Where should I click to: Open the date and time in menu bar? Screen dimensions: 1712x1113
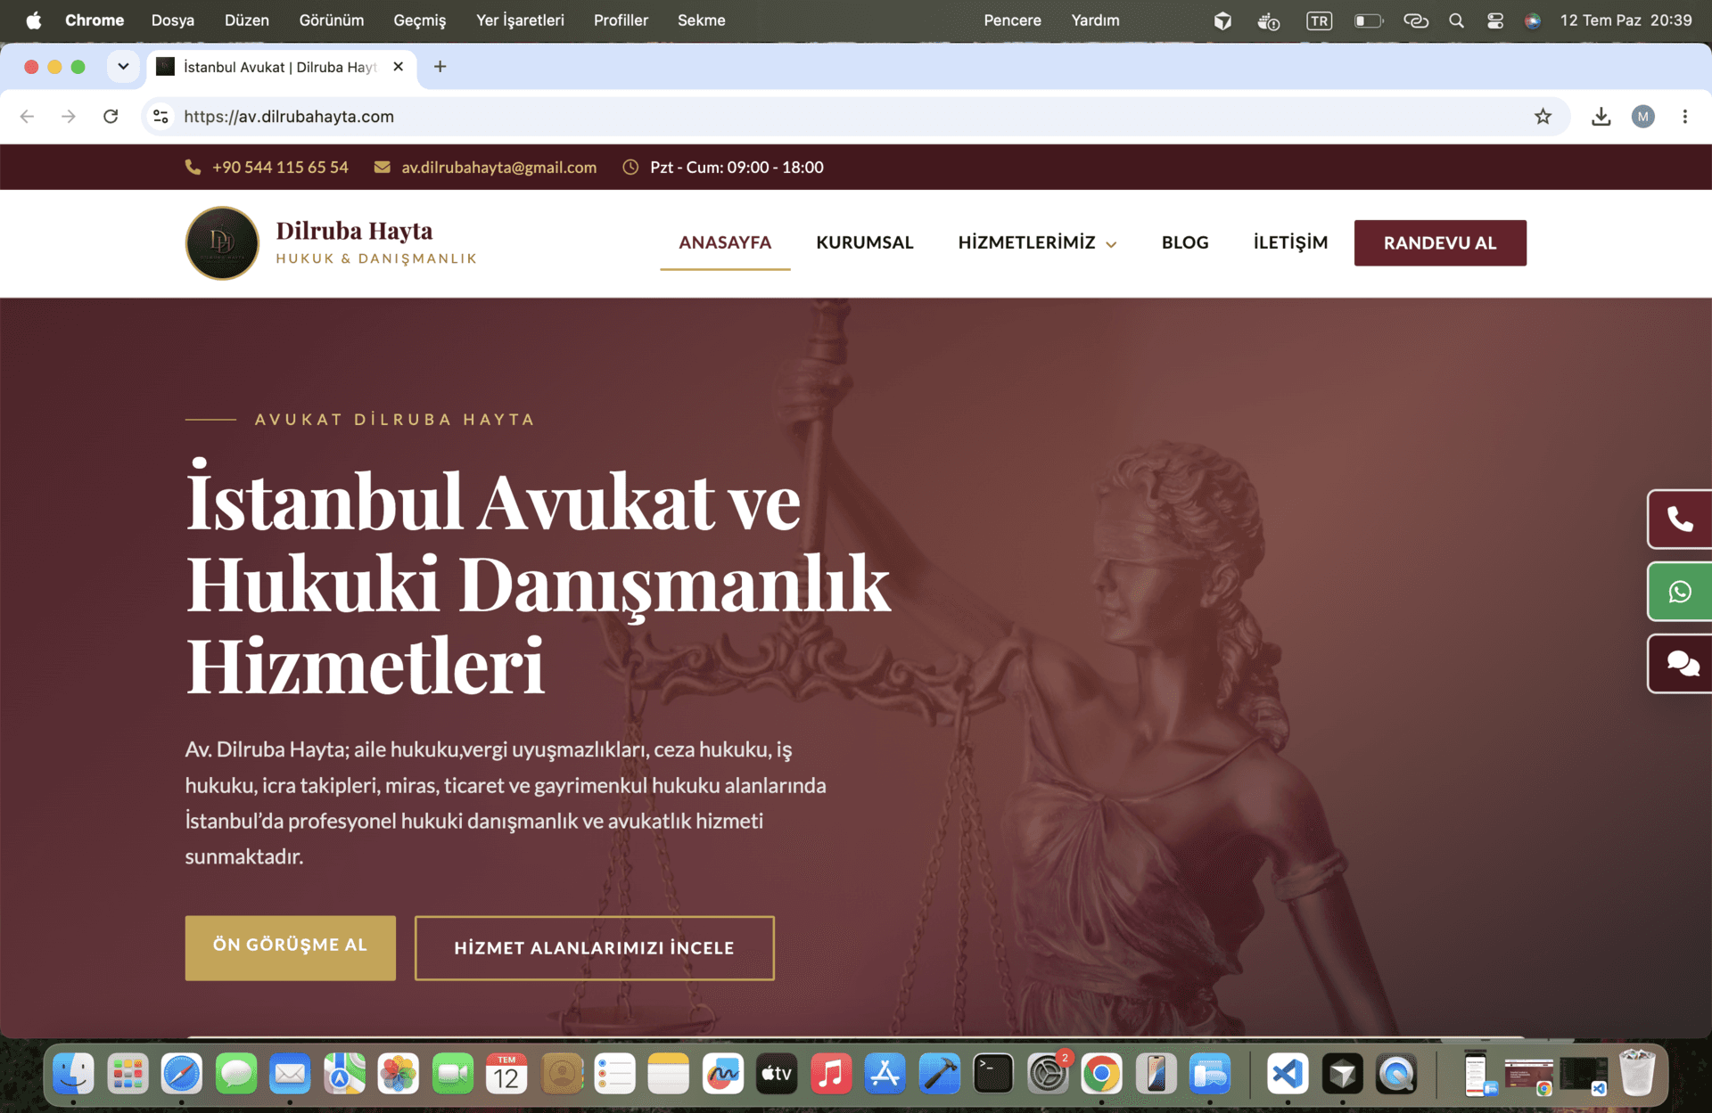[x=1626, y=20]
